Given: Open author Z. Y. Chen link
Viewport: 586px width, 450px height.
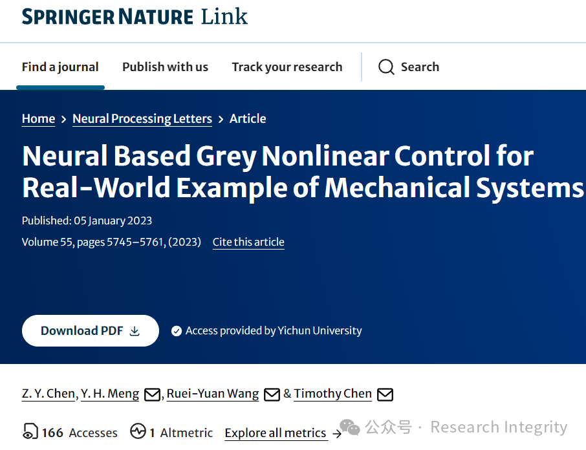Looking at the screenshot, I should coord(49,394).
